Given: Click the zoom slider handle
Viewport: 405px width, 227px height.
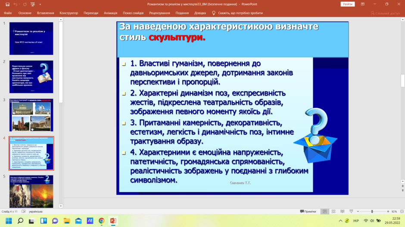Looking at the screenshot, I should coord(372,212).
